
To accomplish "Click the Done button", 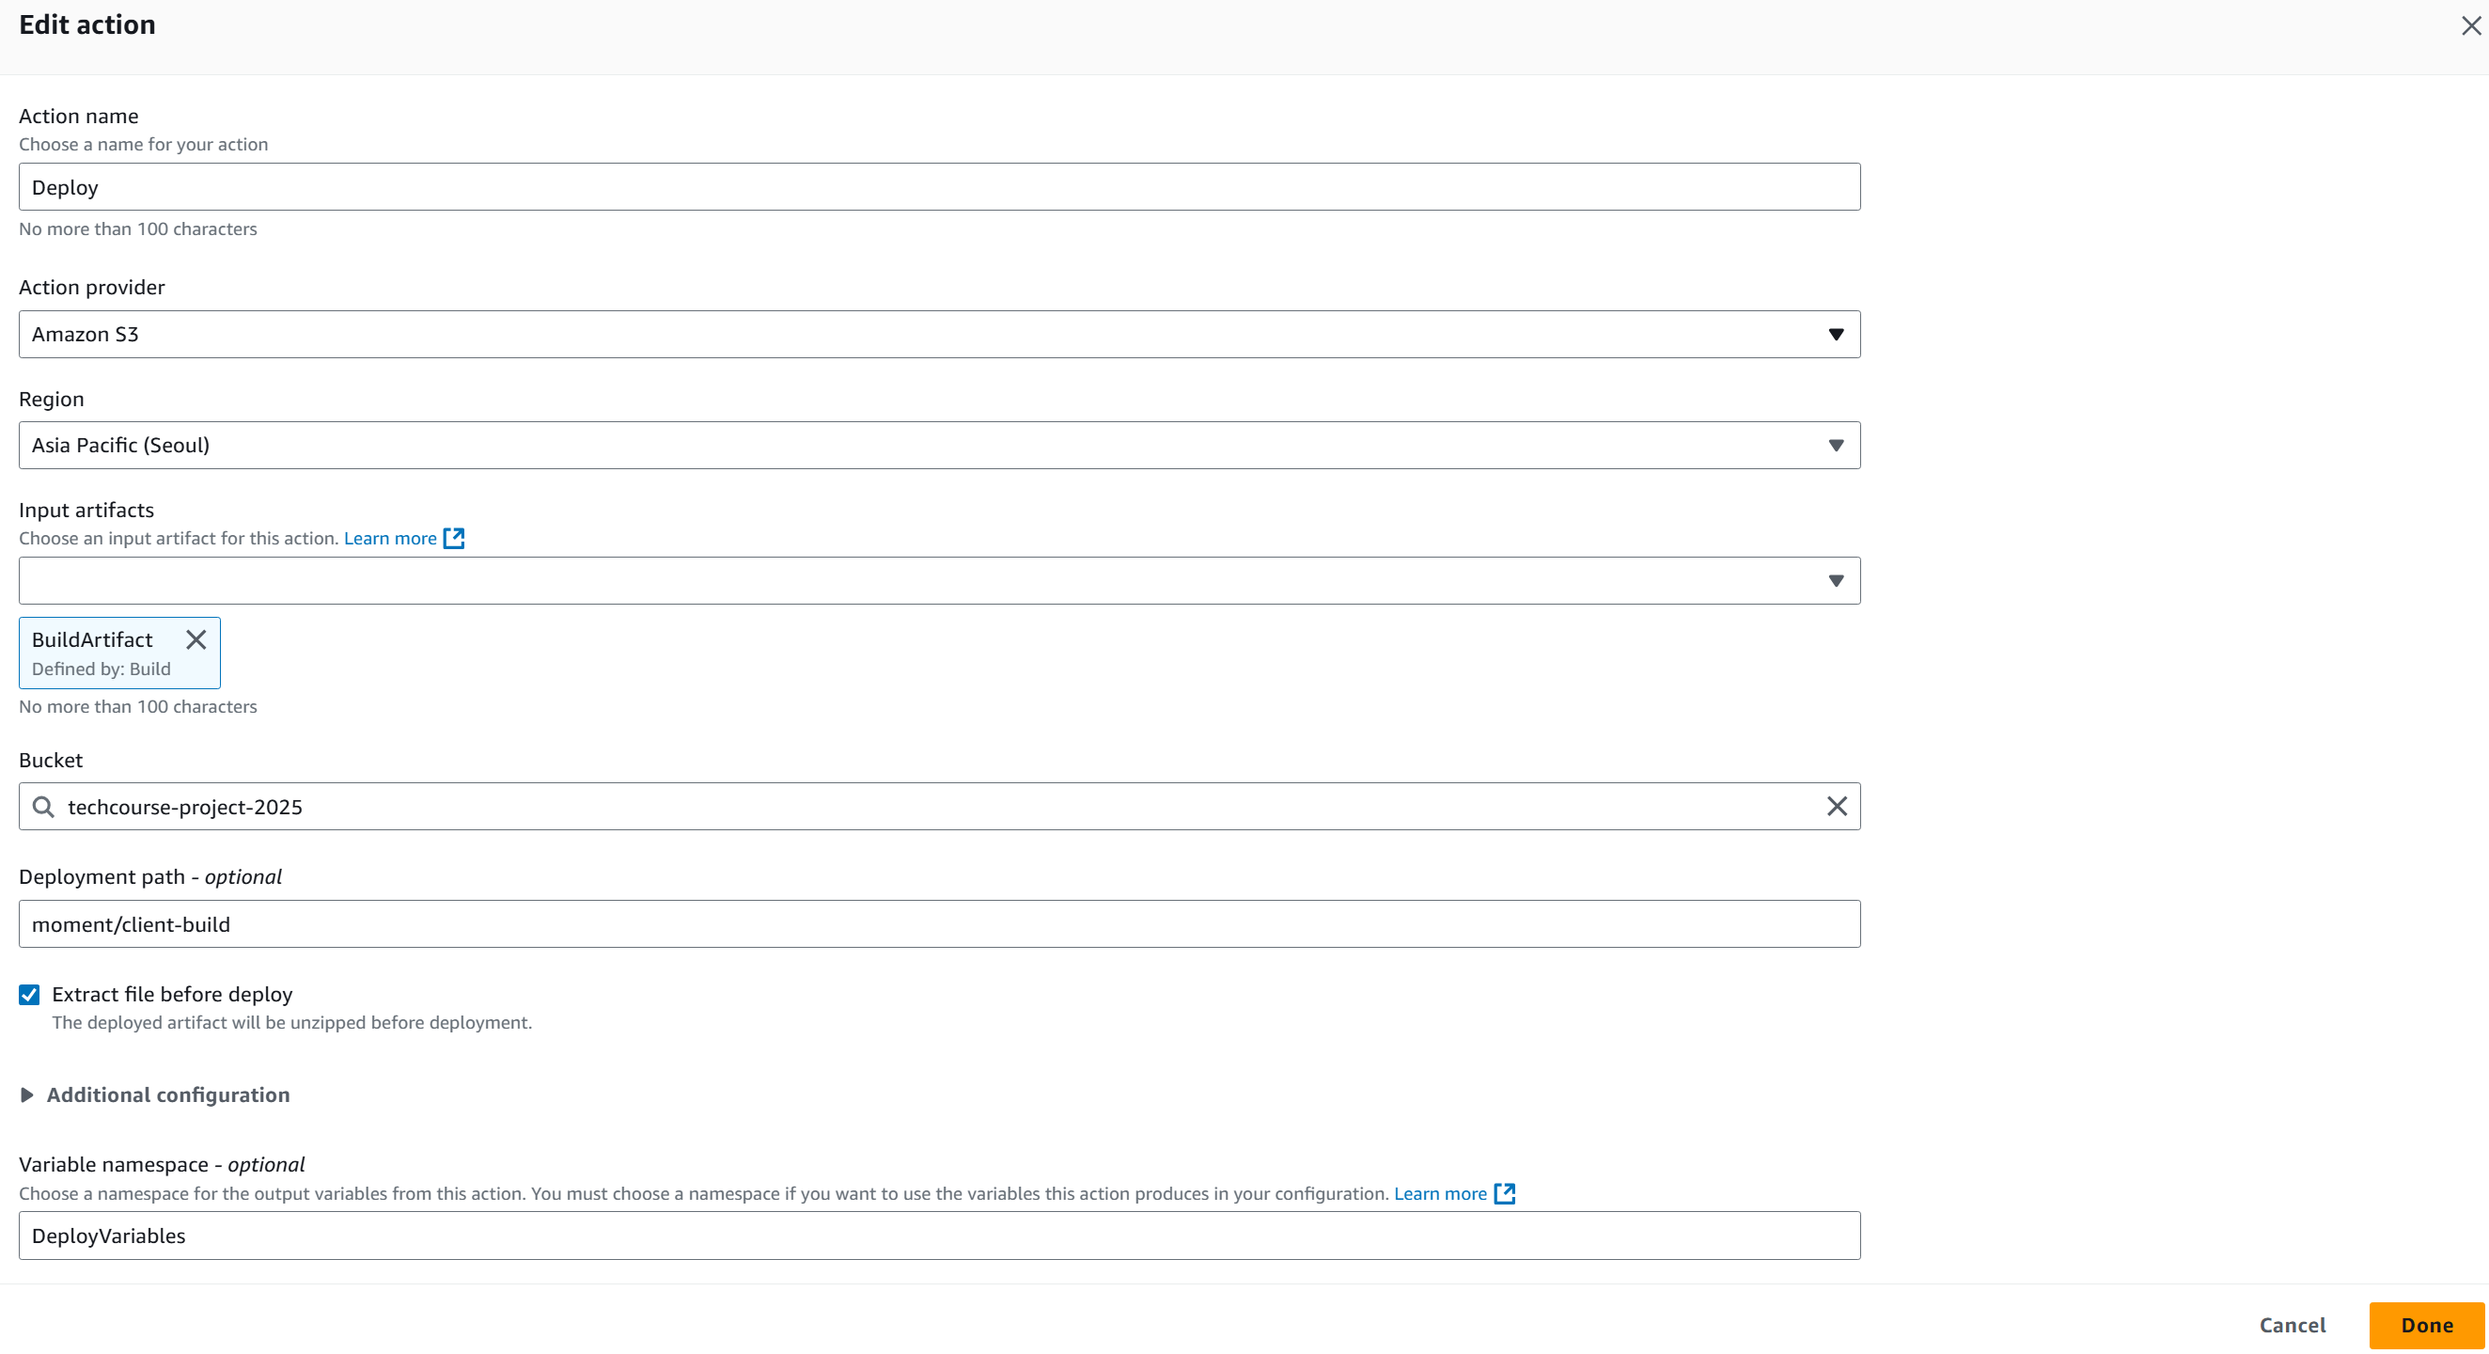I will click(x=2426, y=1326).
